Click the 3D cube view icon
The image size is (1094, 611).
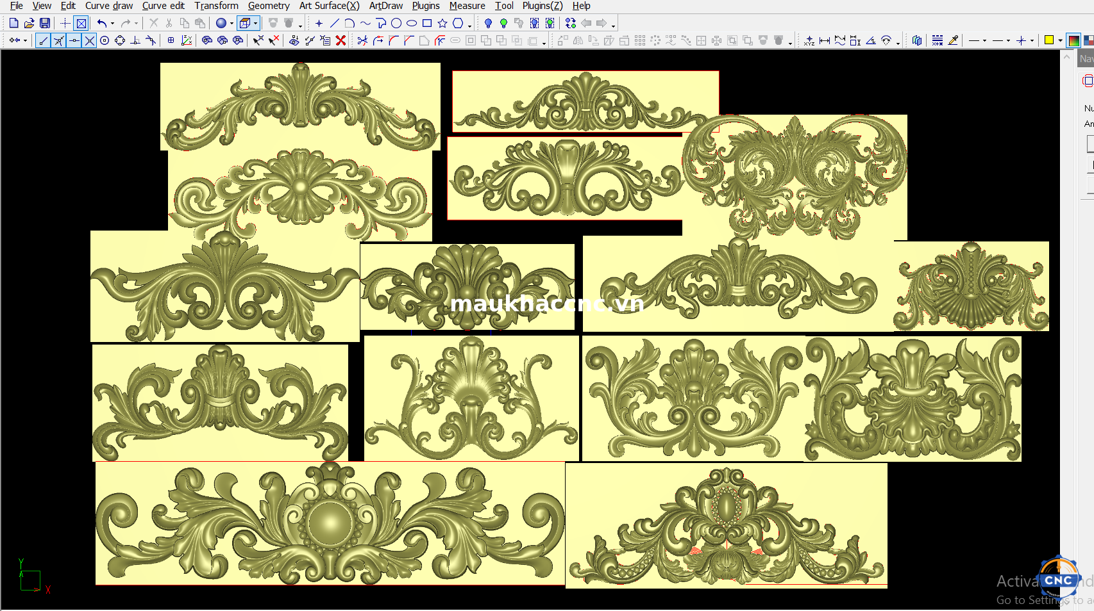[x=244, y=23]
